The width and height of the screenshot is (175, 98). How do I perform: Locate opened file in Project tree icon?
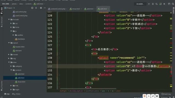tap(32, 8)
